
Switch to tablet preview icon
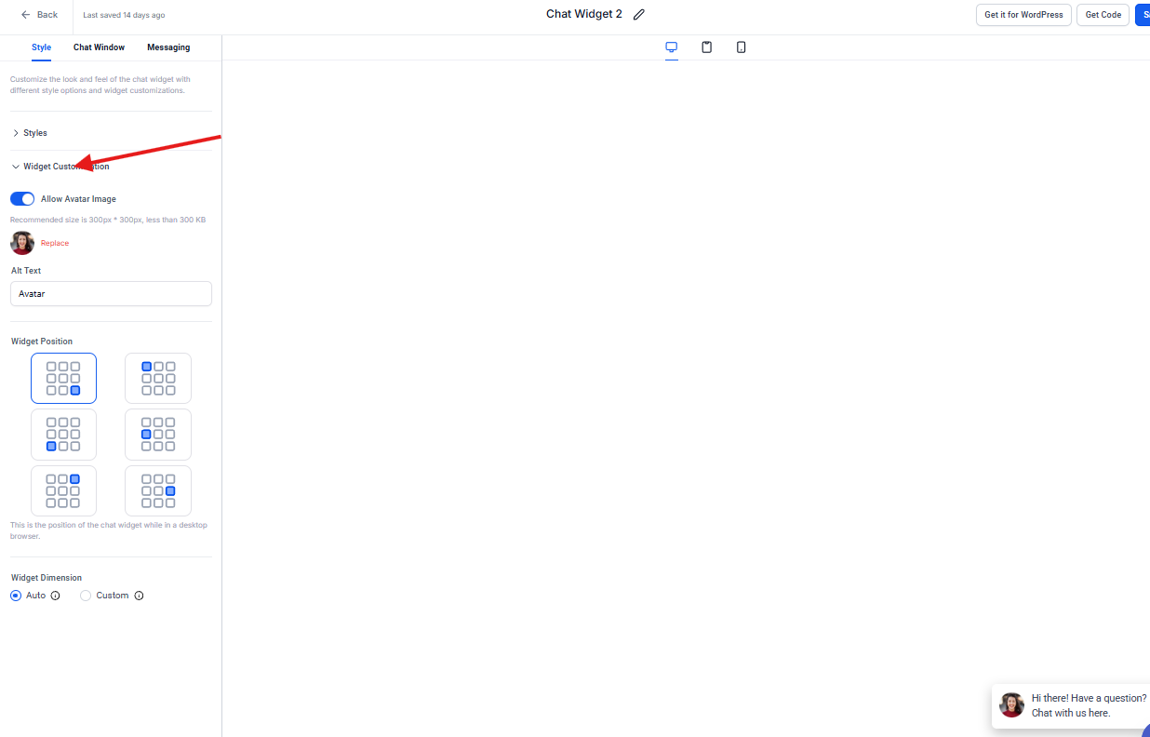coord(706,47)
